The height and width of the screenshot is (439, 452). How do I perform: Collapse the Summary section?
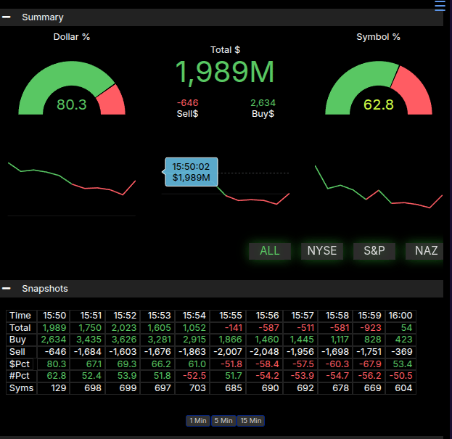click(x=7, y=17)
